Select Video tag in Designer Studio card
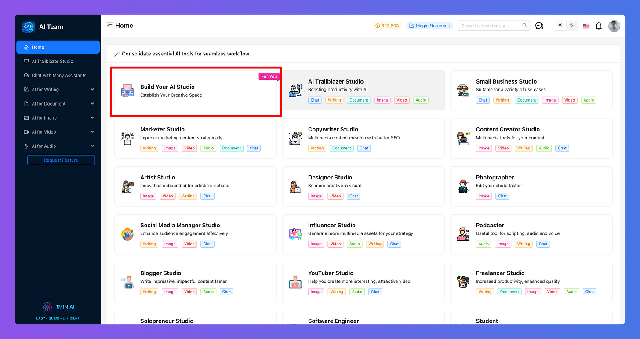Viewport: 640px width, 339px height. pyautogui.click(x=335, y=196)
